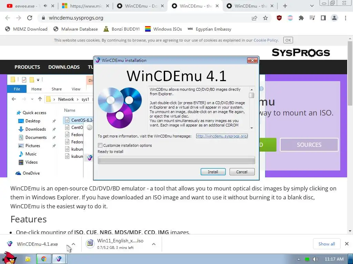Bookmark this page with the star icon
The height and width of the screenshot is (264, 353).
click(x=265, y=18)
